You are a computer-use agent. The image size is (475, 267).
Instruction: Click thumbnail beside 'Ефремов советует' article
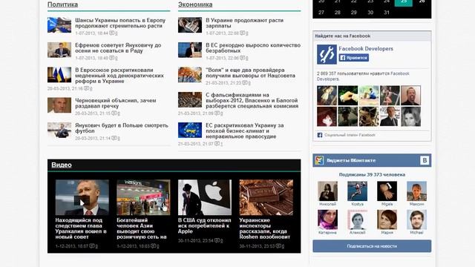(x=59, y=50)
